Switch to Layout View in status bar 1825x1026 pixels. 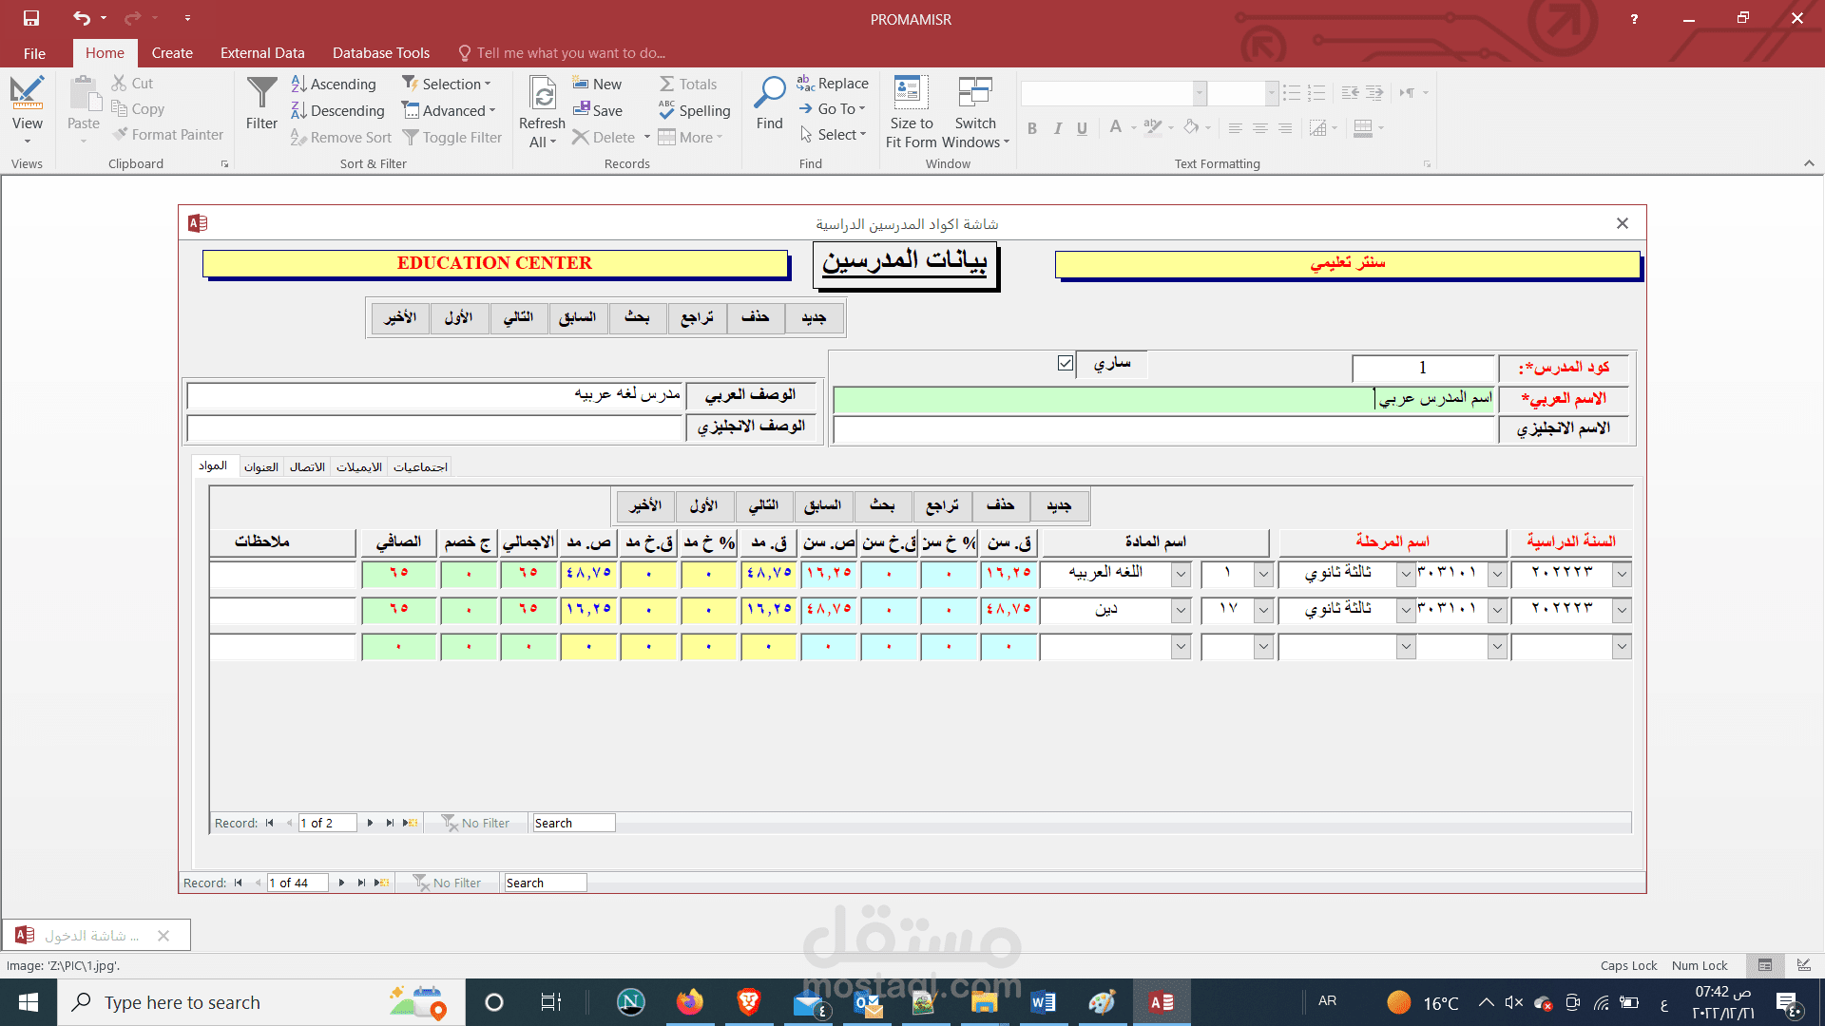pos(1804,965)
